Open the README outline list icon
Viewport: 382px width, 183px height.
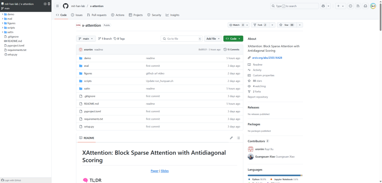(238, 138)
